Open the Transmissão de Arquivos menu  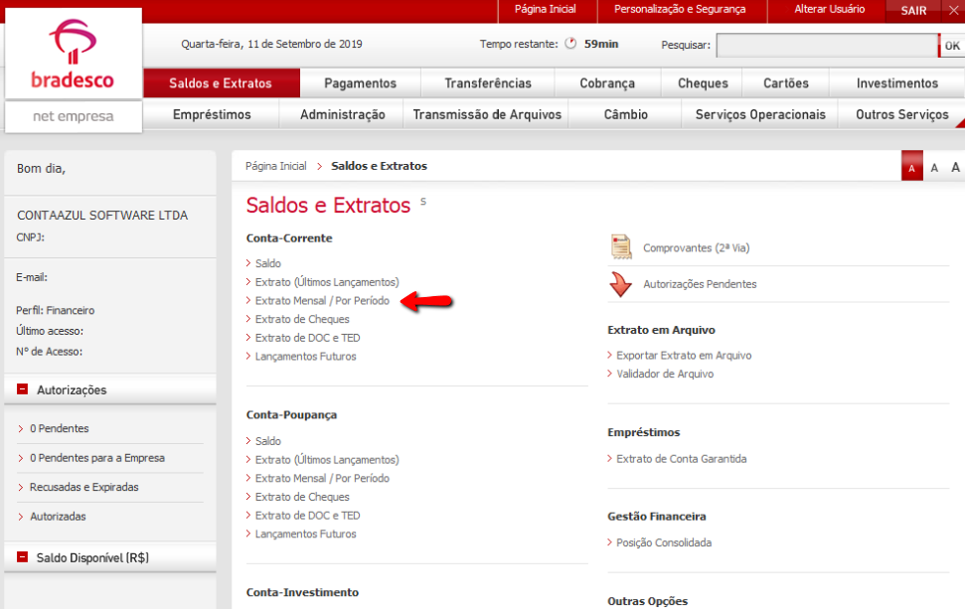click(x=487, y=114)
